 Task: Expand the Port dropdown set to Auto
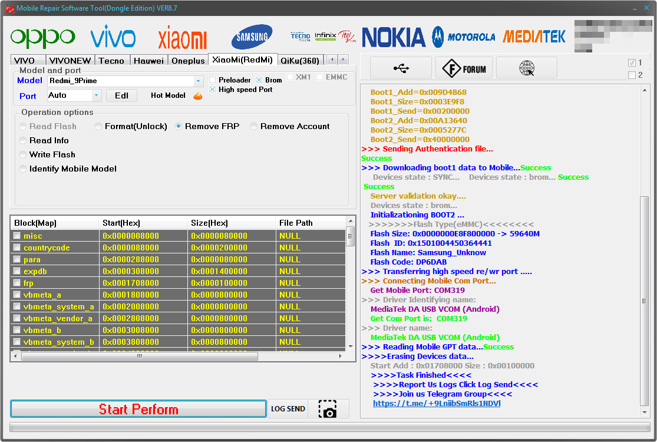coord(97,95)
